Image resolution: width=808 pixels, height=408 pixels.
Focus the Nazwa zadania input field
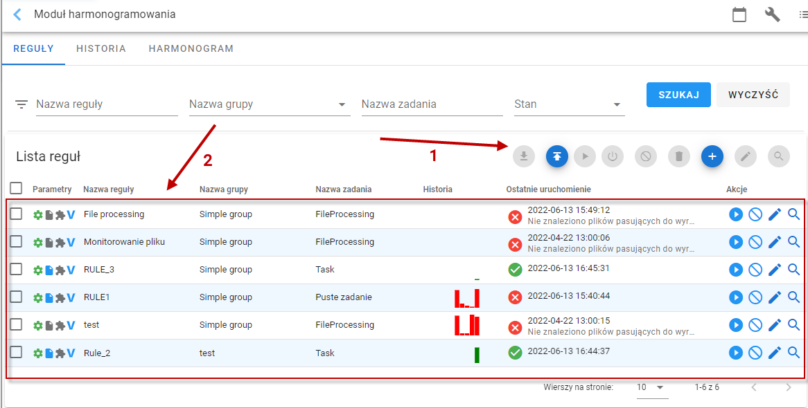tap(432, 104)
